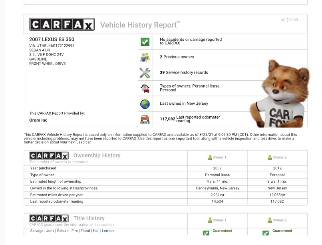Click Owner 1 person icon in Ownership History

[x=210, y=157]
